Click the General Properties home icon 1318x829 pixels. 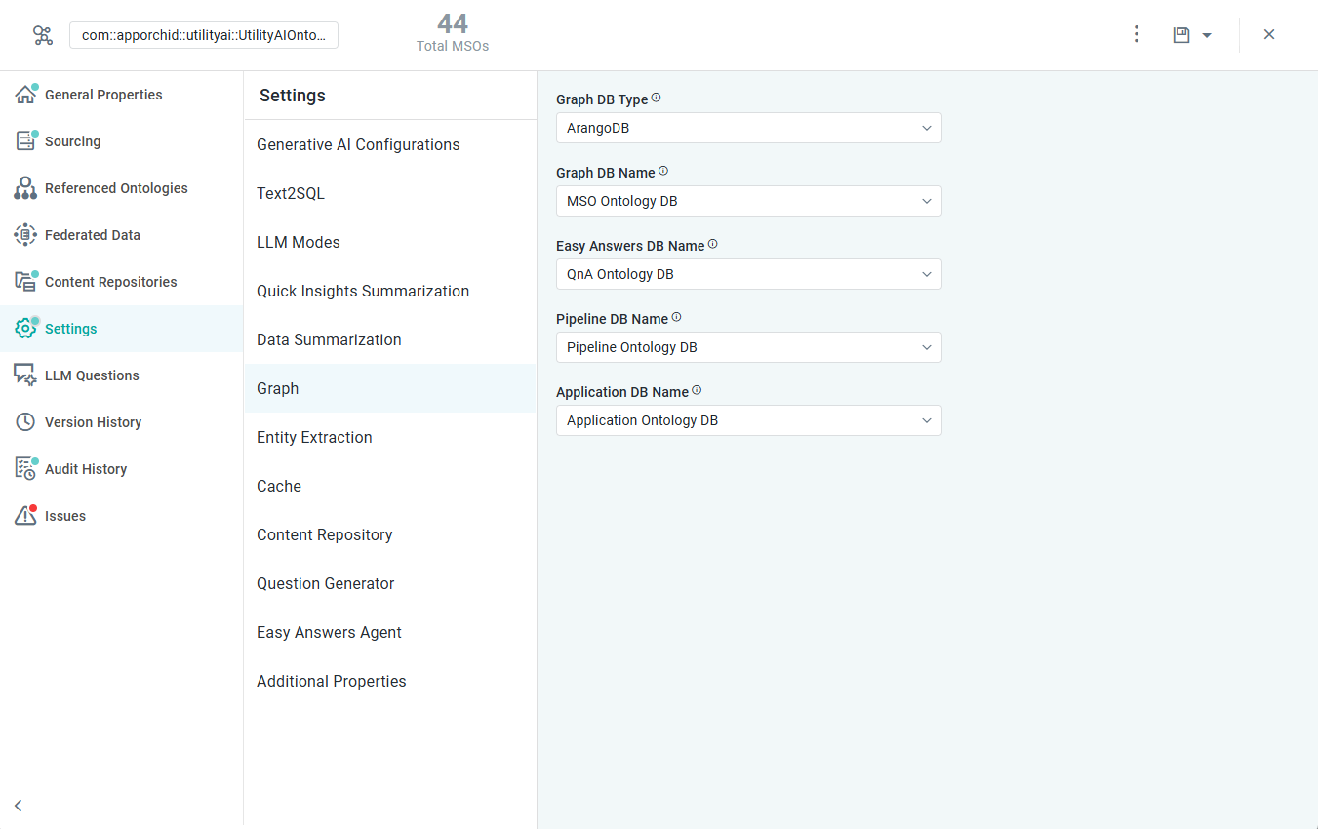[x=25, y=95]
